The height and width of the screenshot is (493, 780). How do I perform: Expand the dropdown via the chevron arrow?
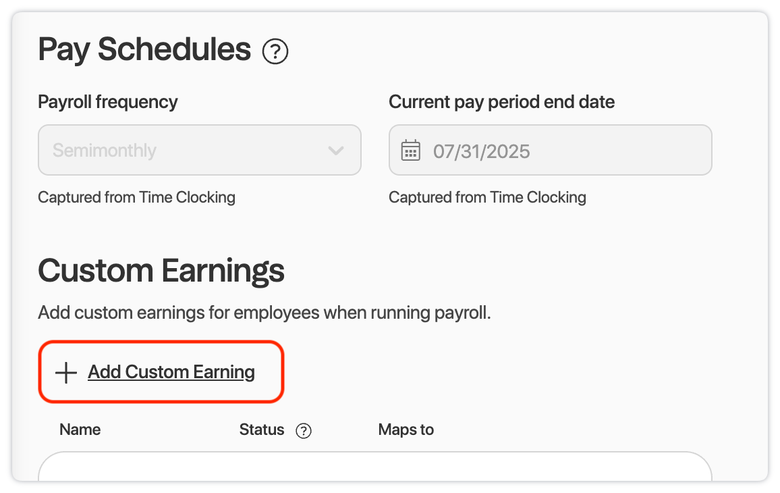(x=336, y=151)
